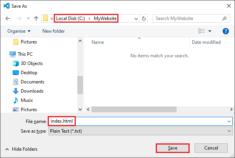Open the help question mark icon
Viewport: 235px width, 158px height.
tap(226, 31)
